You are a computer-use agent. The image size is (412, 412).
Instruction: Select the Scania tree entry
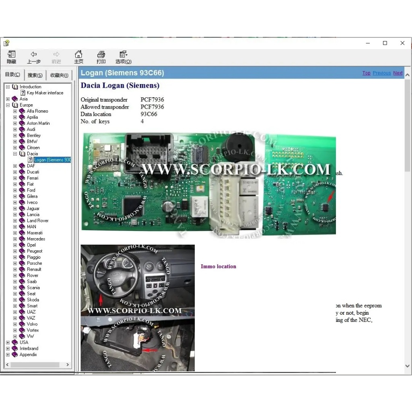point(33,288)
